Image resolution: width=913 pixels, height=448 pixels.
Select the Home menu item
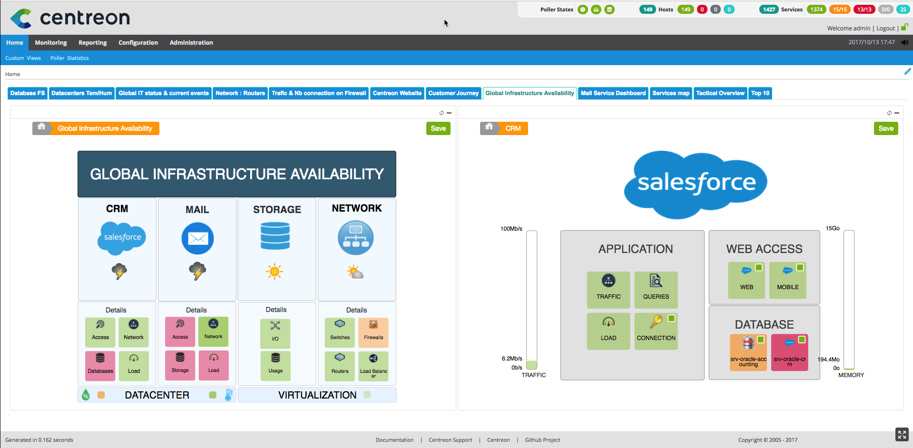coord(15,42)
